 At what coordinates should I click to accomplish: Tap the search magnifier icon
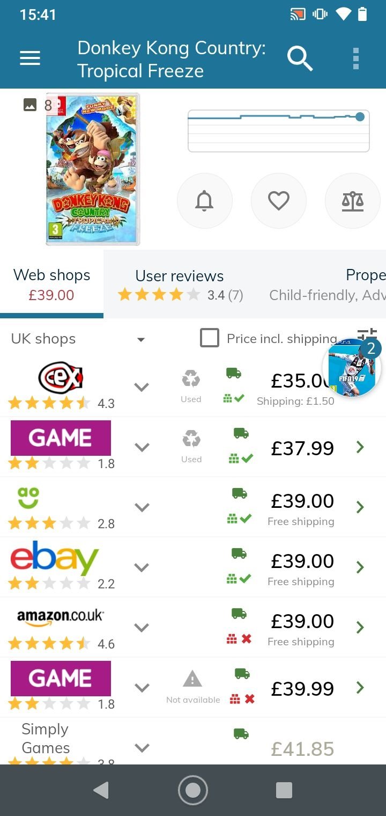(x=300, y=58)
